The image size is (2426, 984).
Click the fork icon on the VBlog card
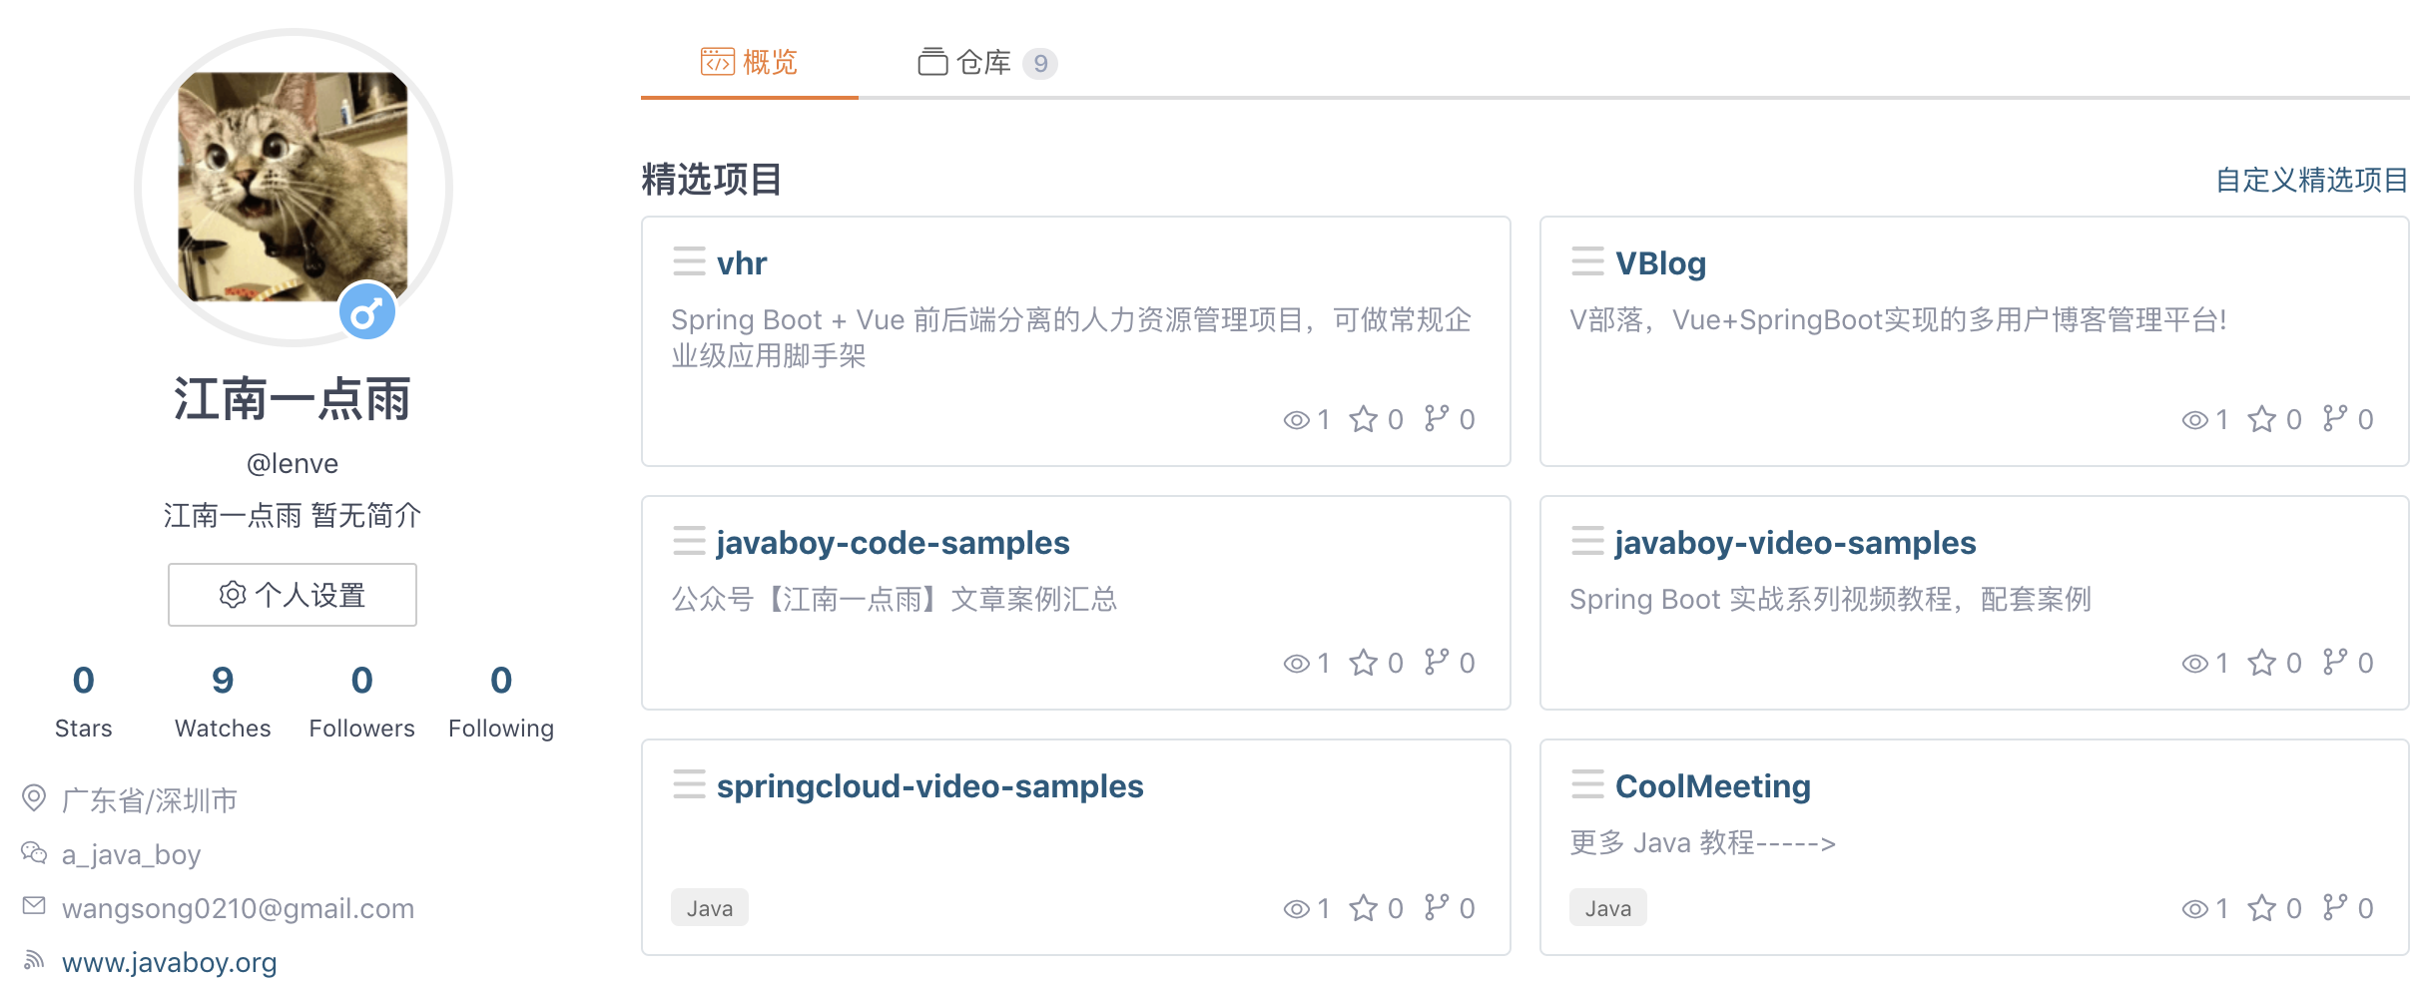tap(2335, 418)
